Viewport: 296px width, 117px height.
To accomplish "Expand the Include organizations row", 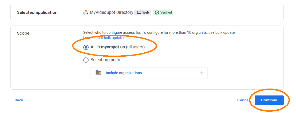I will [149, 73].
